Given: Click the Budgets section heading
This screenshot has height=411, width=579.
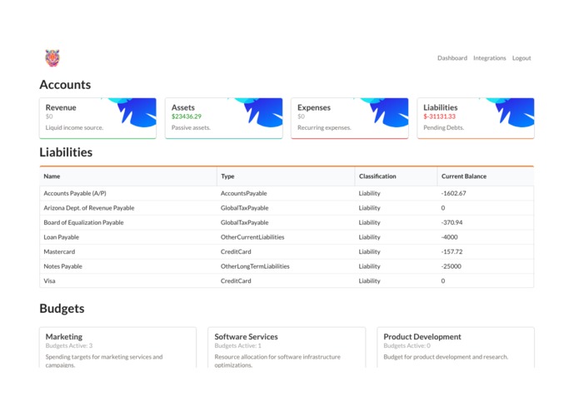Looking at the screenshot, I should click(62, 308).
